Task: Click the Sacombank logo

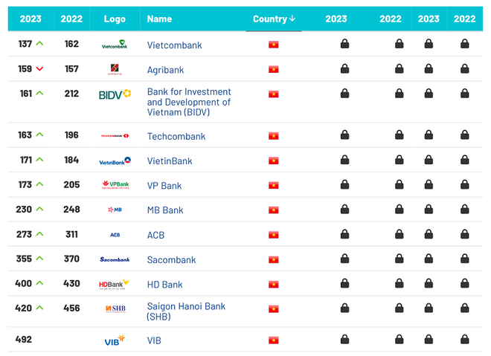Action: point(115,259)
